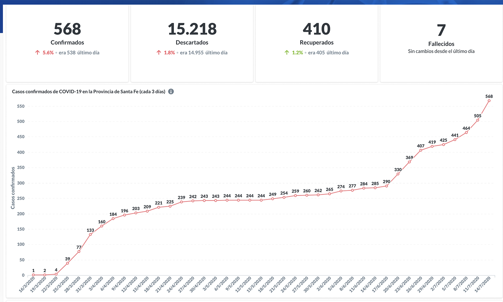The image size is (503, 302).
Task: Click the red up arrow under Descartados
Action: click(x=159, y=53)
